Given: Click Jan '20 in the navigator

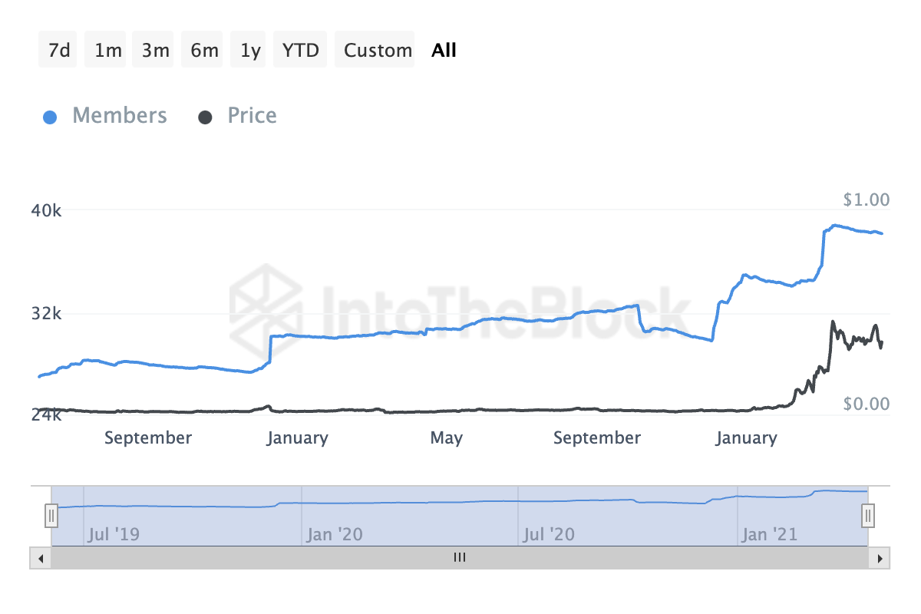Looking at the screenshot, I should (334, 534).
